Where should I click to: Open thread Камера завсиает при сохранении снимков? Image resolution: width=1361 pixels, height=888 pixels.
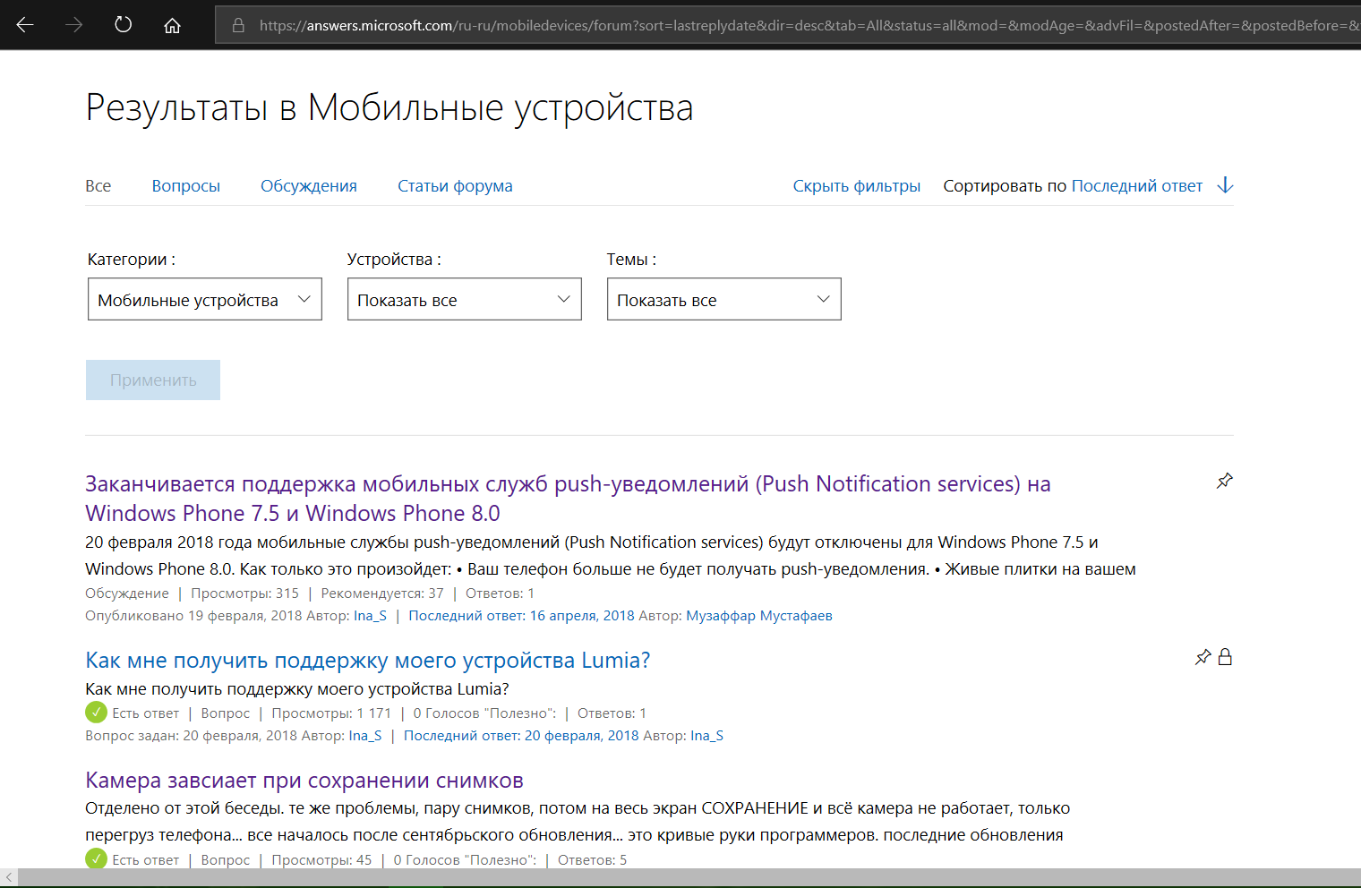[304, 781]
